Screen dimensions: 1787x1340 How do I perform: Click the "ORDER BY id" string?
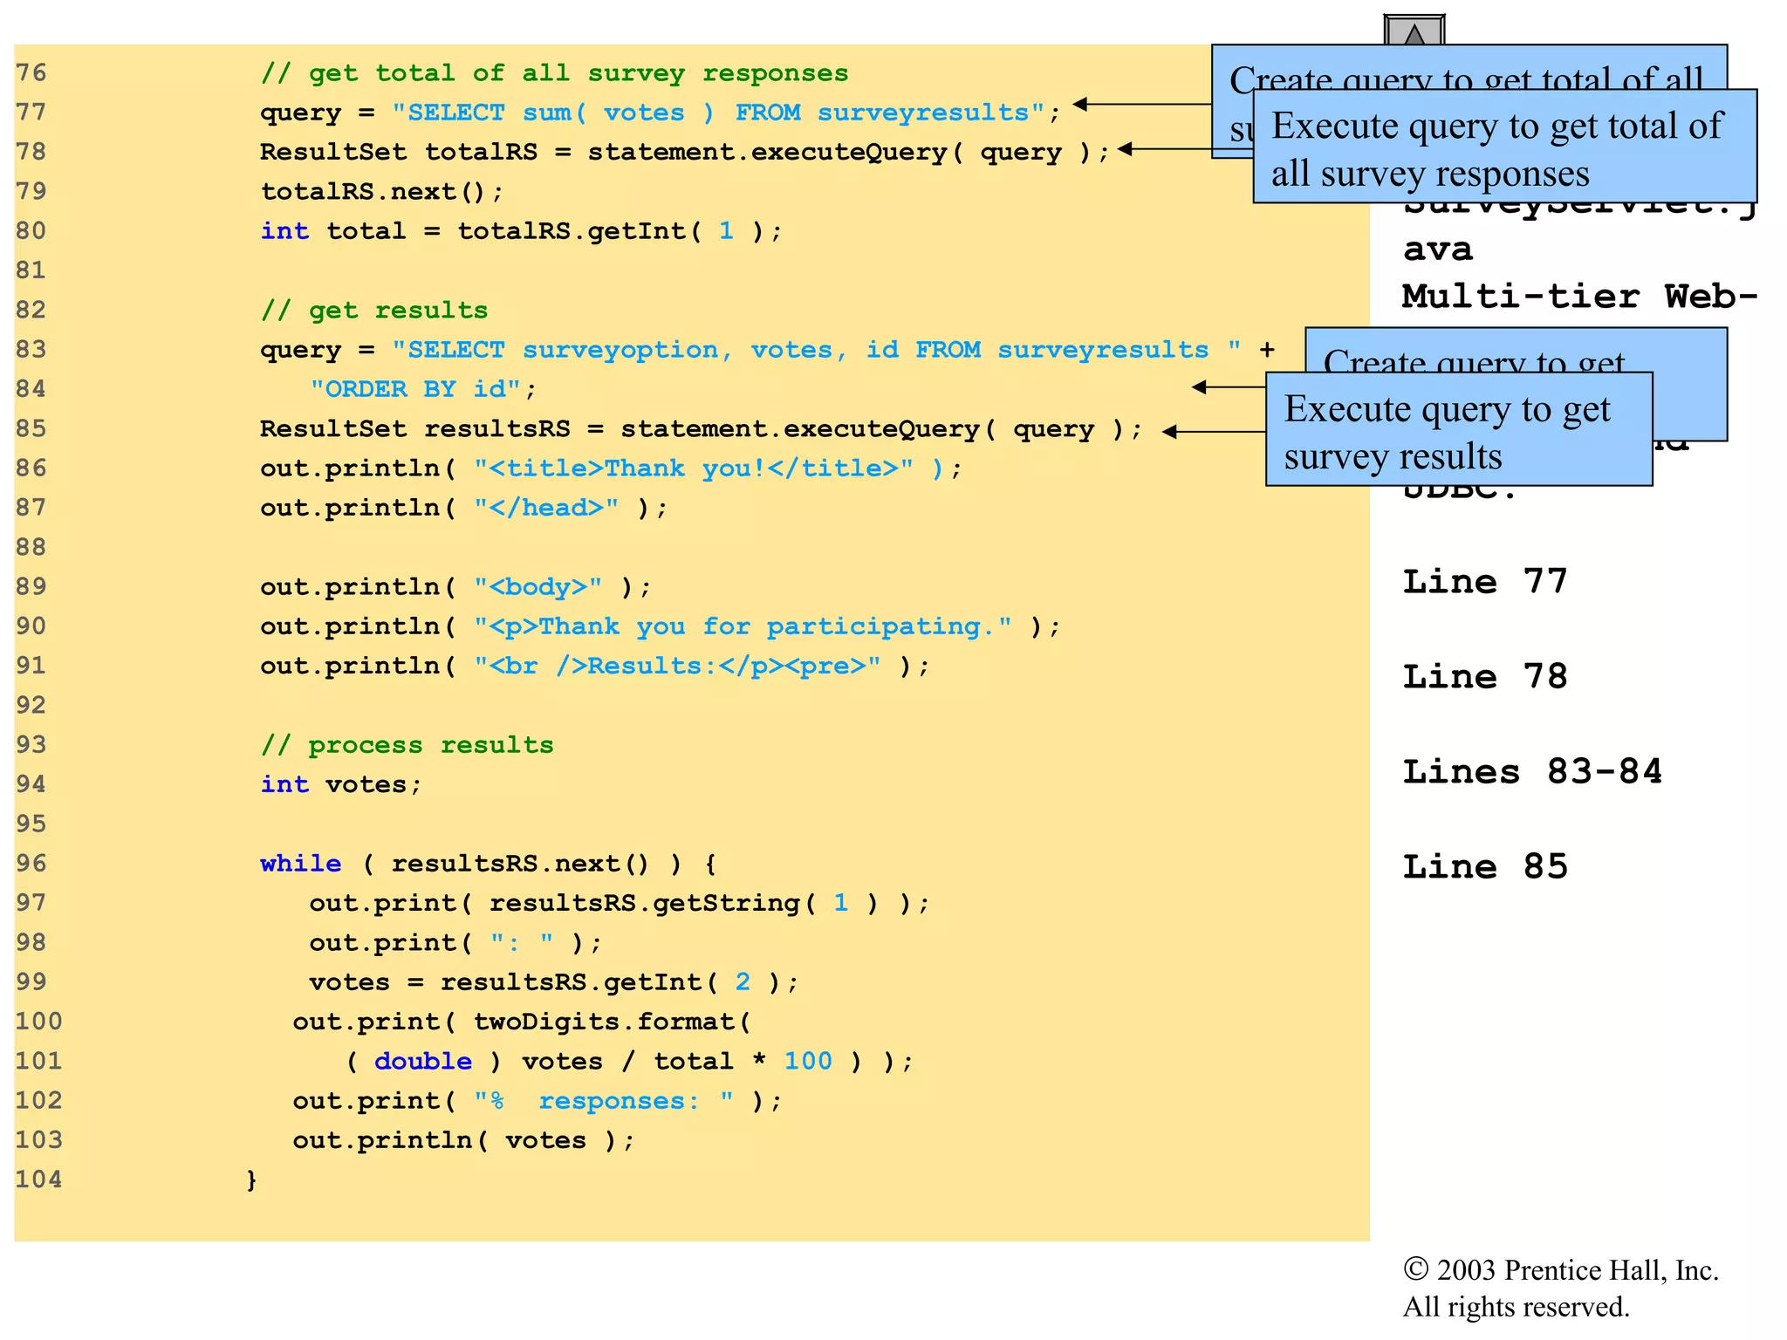(x=415, y=389)
